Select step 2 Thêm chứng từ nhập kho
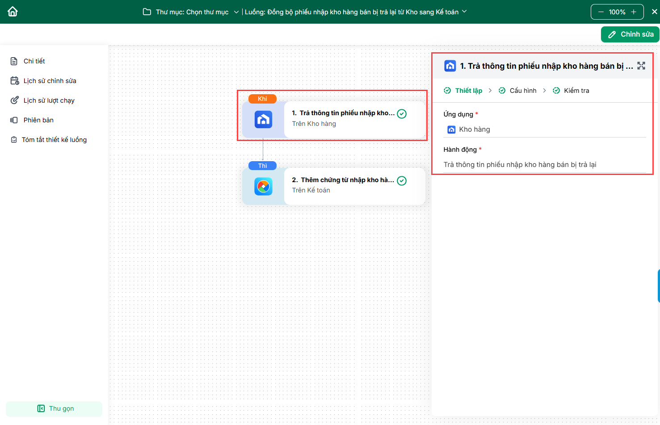This screenshot has width=660, height=425. pyautogui.click(x=343, y=180)
